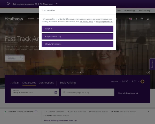Click arrow next to Estimated immigration wait times
This screenshot has height=124, width=155.
click(x=75, y=121)
